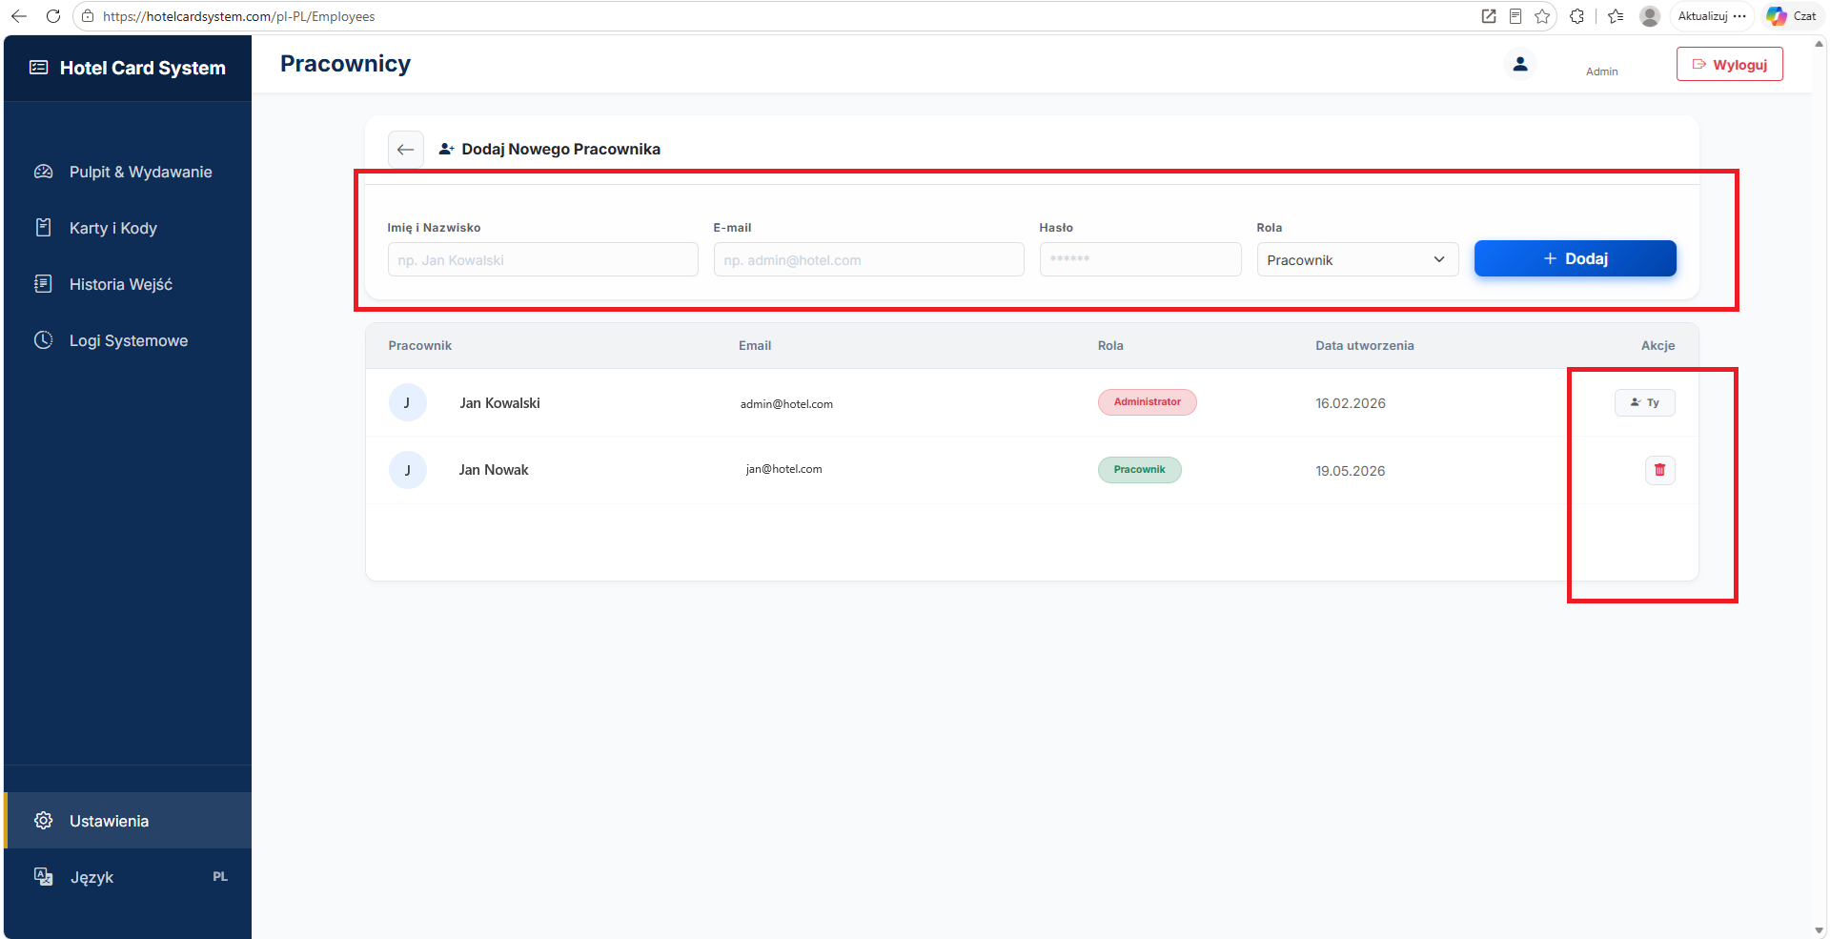Click the email admin@hotel.com
Screen dimensions: 1830x939
coord(786,404)
